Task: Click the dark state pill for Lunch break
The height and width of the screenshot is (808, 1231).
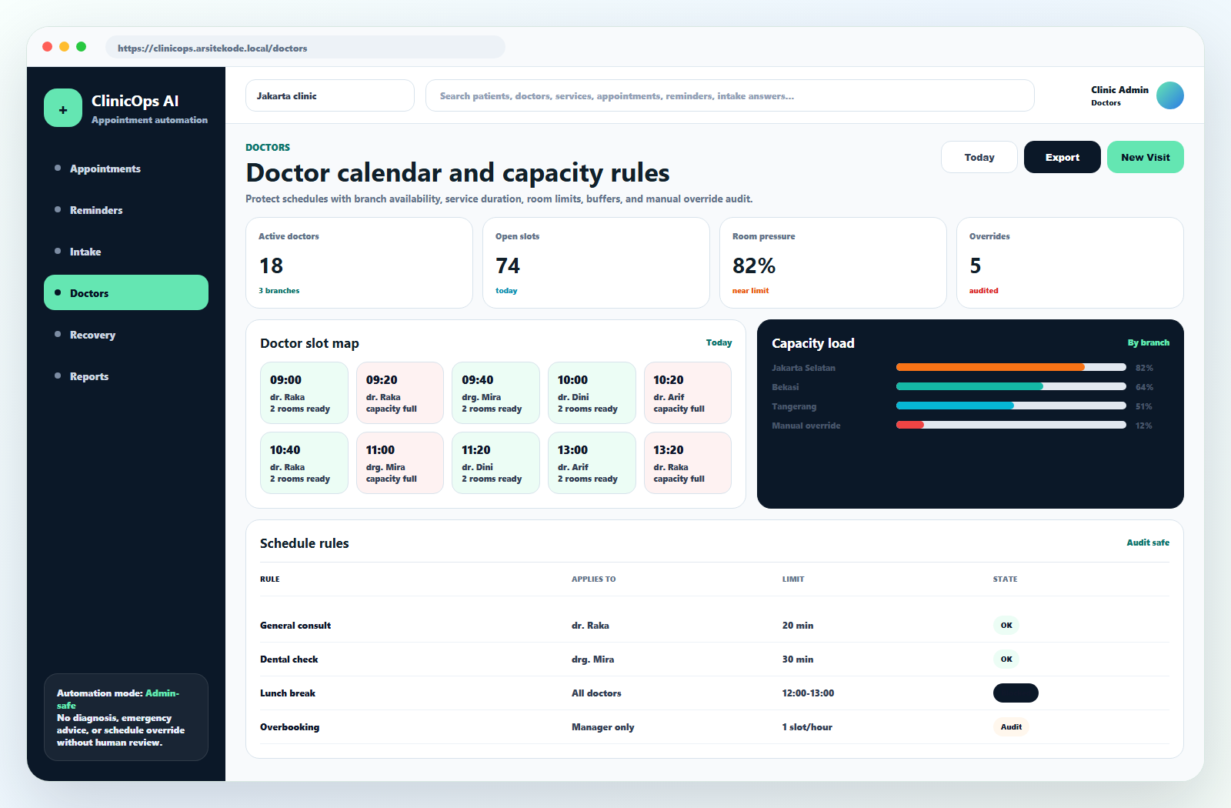Action: point(1016,693)
